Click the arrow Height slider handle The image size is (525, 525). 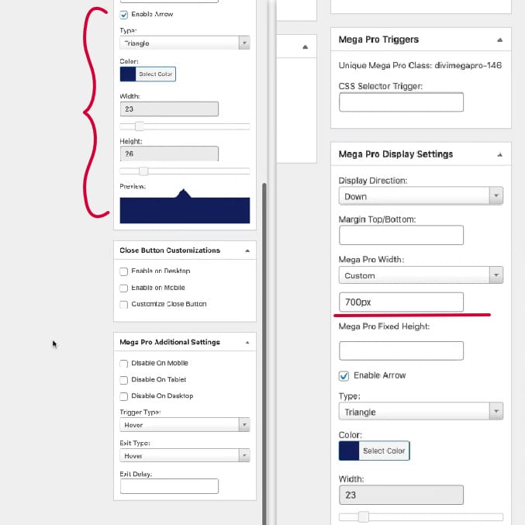(143, 171)
